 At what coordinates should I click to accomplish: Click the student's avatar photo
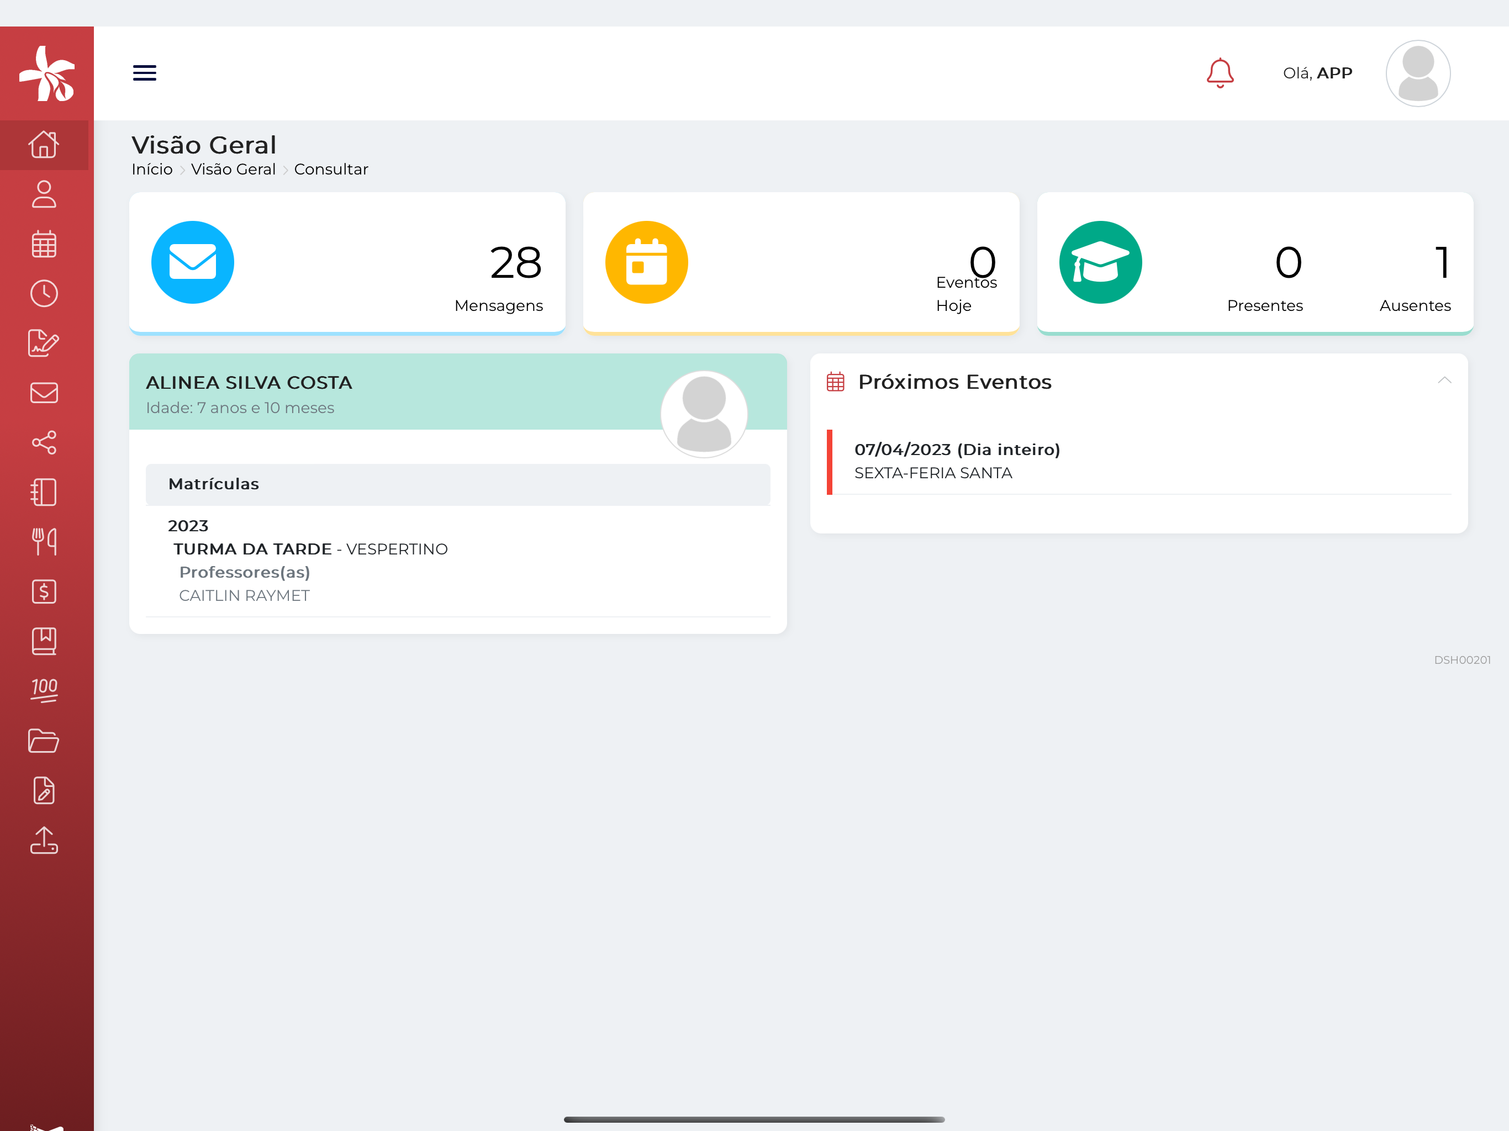click(704, 414)
